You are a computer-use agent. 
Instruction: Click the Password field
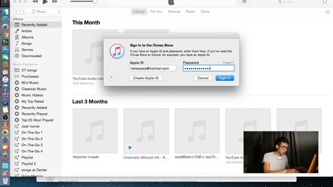(x=209, y=68)
